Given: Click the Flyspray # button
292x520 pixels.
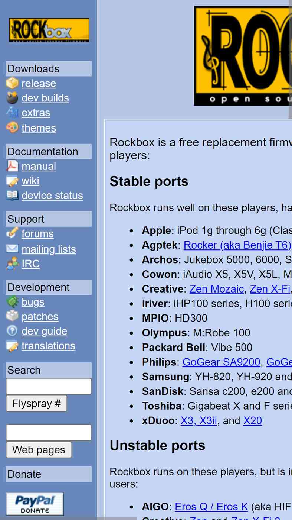Looking at the screenshot, I should point(36,403).
